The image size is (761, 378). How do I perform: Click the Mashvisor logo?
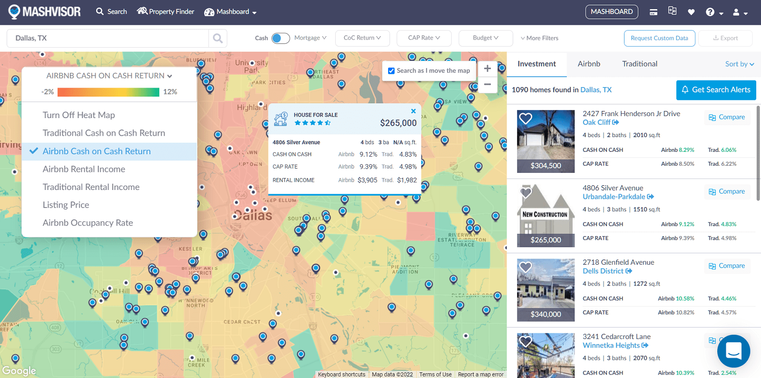pyautogui.click(x=44, y=11)
